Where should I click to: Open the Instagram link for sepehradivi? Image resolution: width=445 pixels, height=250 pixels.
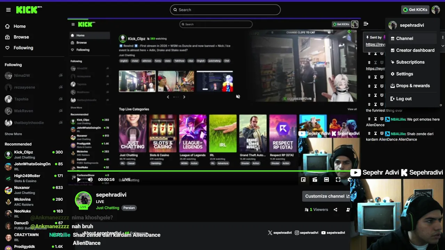307,233
